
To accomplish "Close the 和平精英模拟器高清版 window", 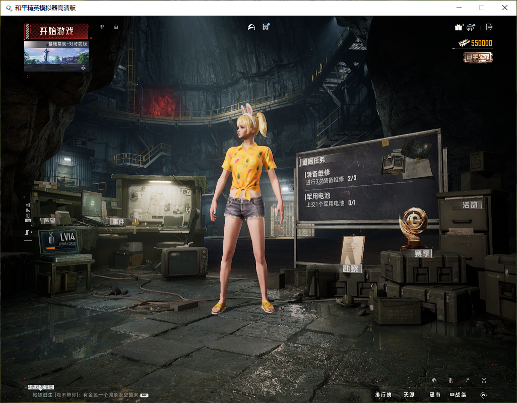I will 504,8.
